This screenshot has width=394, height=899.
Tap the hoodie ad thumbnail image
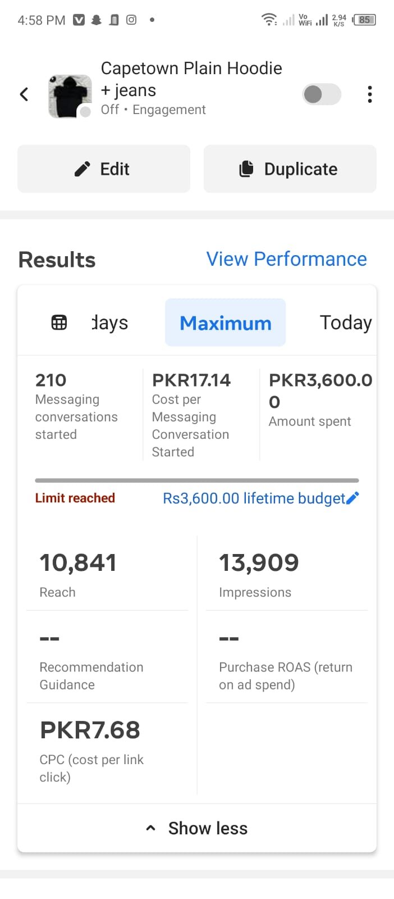point(70,96)
